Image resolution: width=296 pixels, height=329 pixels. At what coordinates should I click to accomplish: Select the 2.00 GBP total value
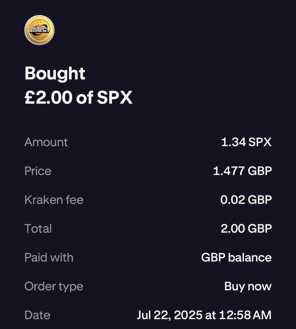coord(246,228)
